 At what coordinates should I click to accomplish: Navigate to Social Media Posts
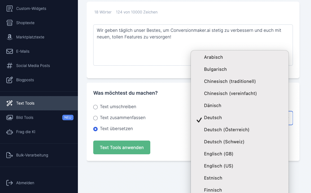tap(39, 66)
